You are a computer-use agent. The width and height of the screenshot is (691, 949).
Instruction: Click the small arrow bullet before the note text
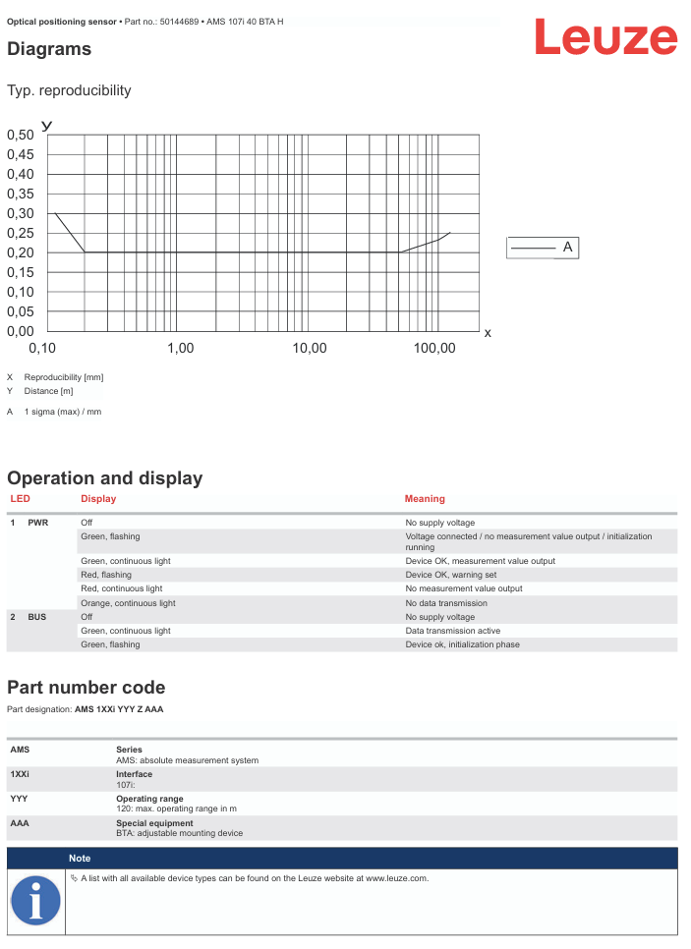pos(74,878)
